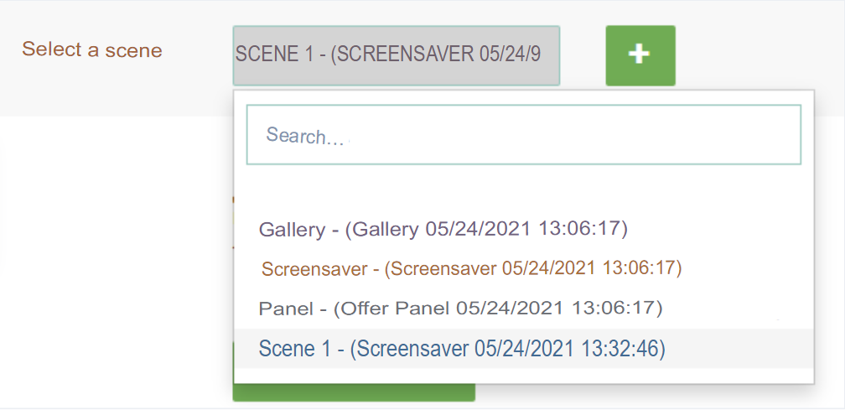The image size is (845, 410).
Task: Click the blank area above Gallery option
Action: [524, 189]
